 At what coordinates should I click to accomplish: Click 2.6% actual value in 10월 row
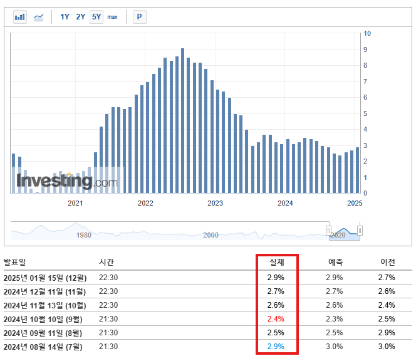[276, 305]
